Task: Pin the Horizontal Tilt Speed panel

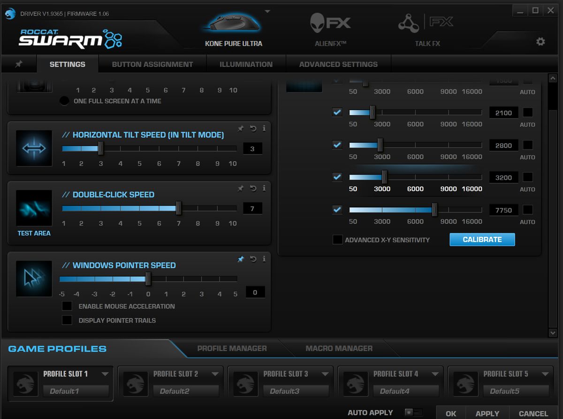Action: pyautogui.click(x=241, y=128)
